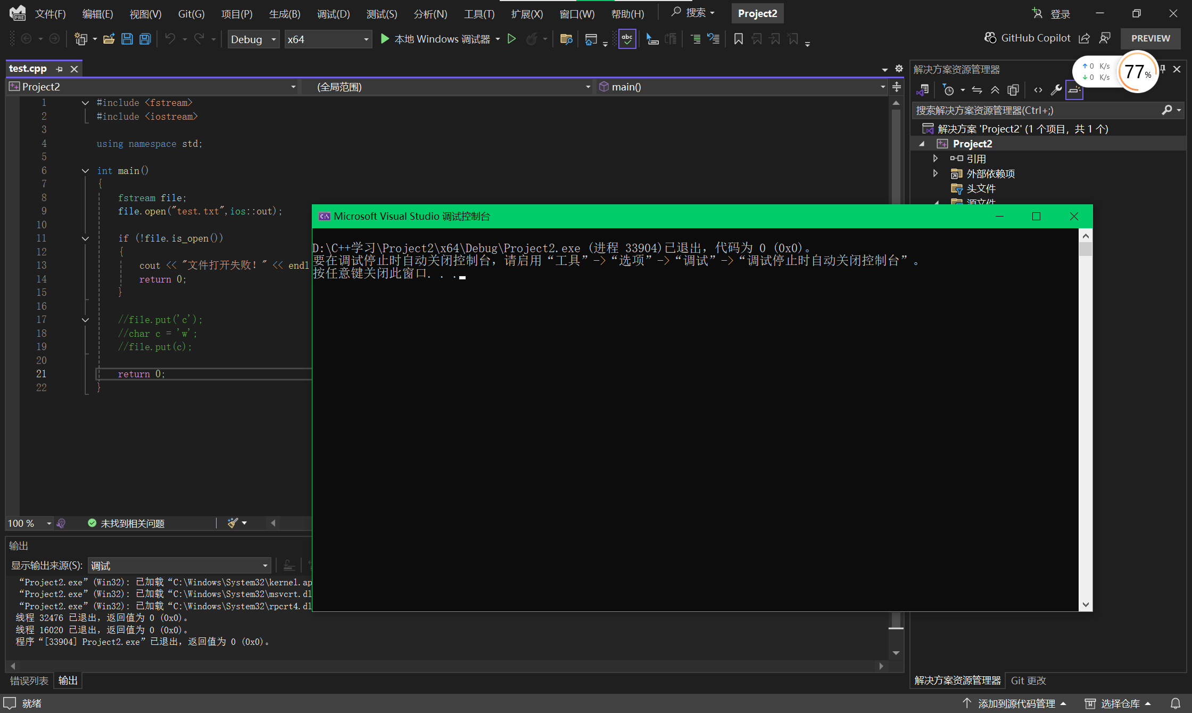Click 添加到源代码管理 in status bar
The image size is (1192, 713).
[1016, 703]
